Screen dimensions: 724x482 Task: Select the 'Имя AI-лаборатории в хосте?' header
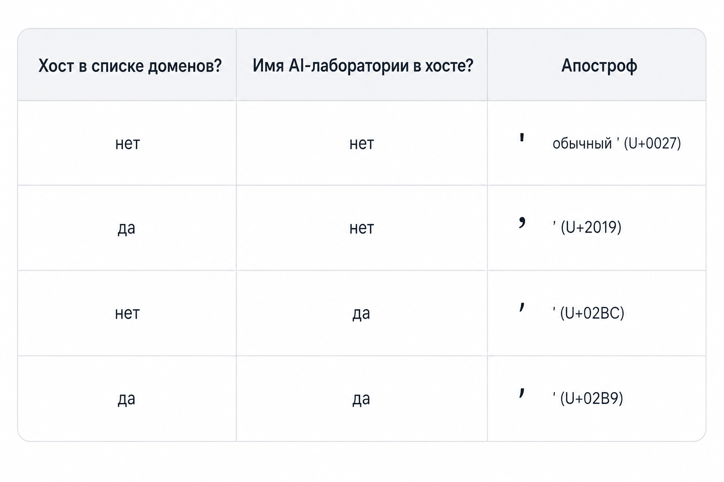tap(363, 65)
